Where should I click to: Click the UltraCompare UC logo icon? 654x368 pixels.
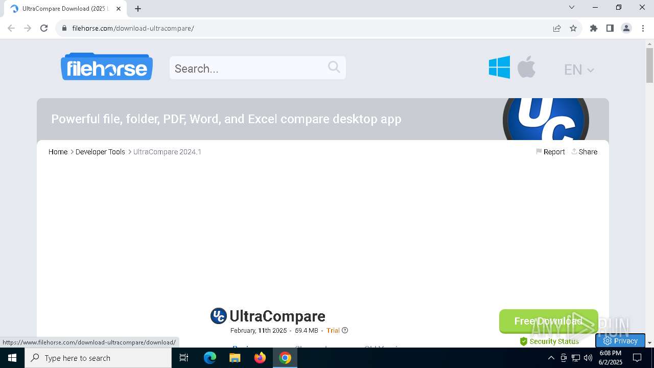click(218, 316)
